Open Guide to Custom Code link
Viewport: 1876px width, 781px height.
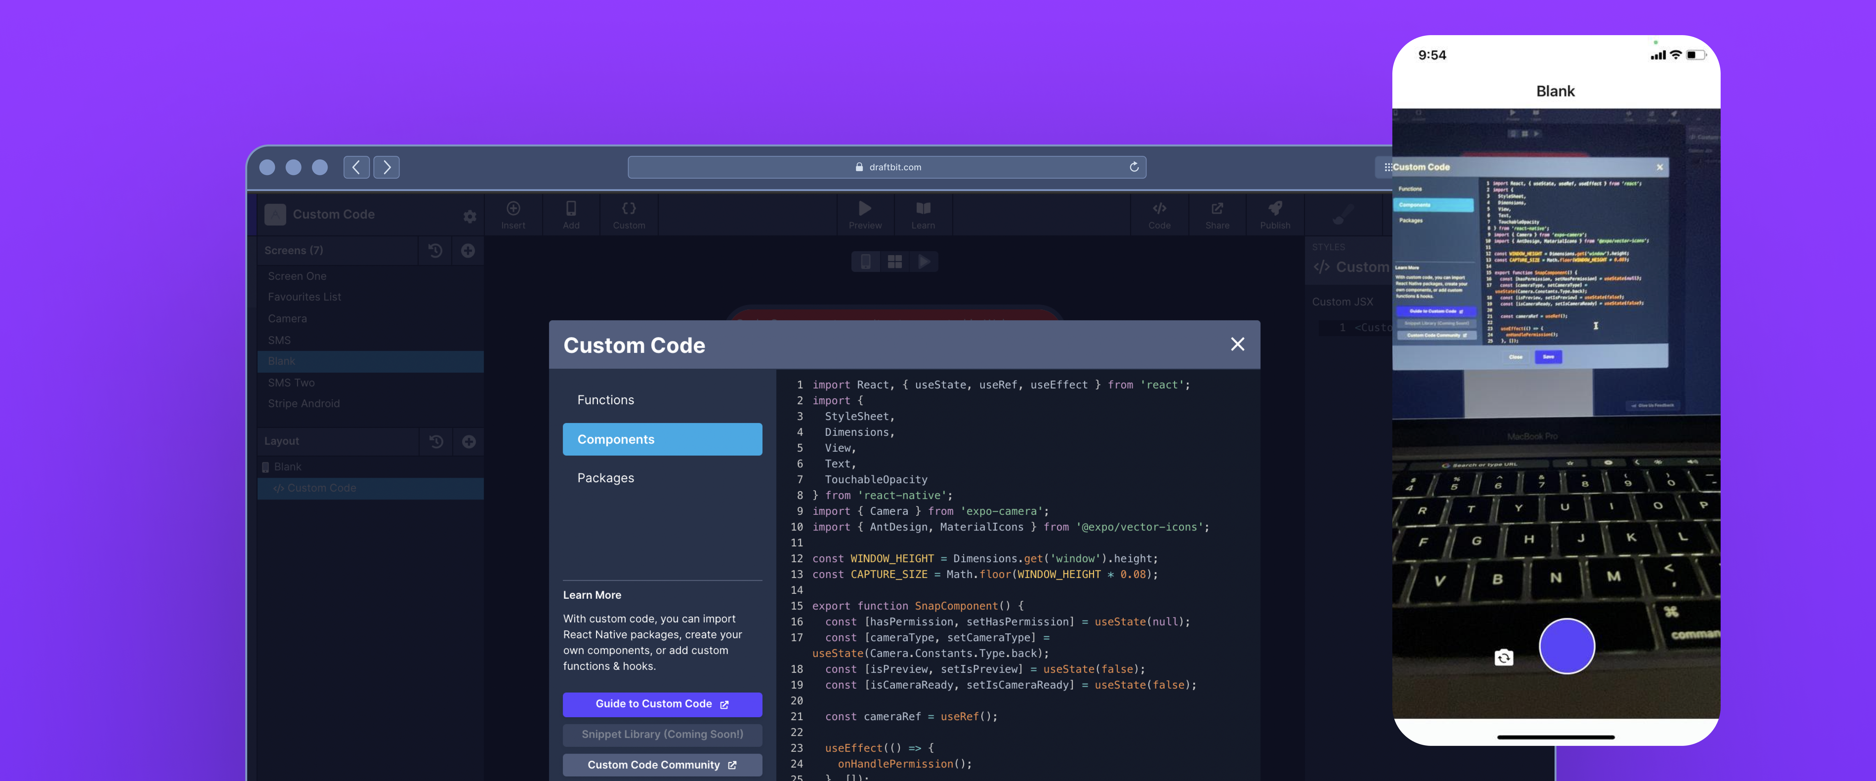click(662, 704)
